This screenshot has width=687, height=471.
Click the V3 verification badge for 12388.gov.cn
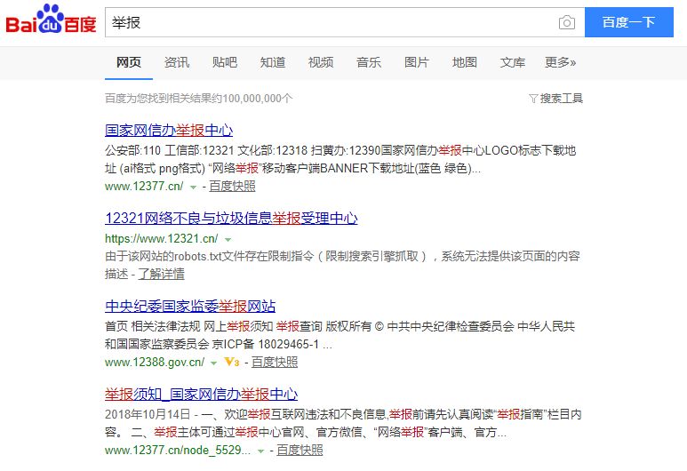232,362
